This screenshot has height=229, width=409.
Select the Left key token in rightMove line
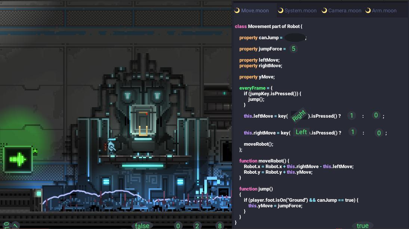point(301,132)
